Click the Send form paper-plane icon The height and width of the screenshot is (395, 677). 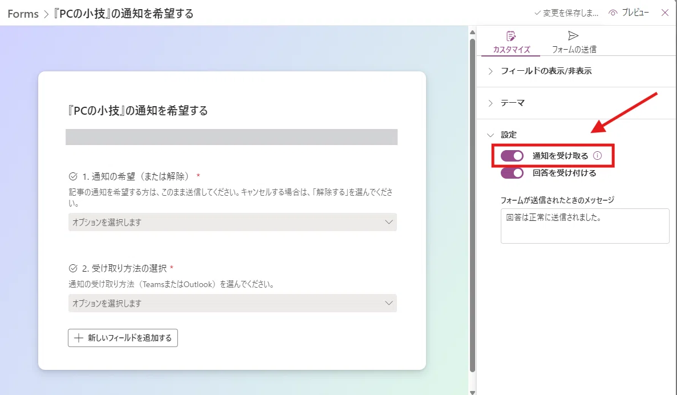(573, 35)
